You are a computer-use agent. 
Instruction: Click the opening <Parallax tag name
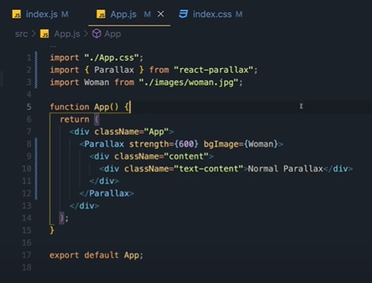pos(104,144)
